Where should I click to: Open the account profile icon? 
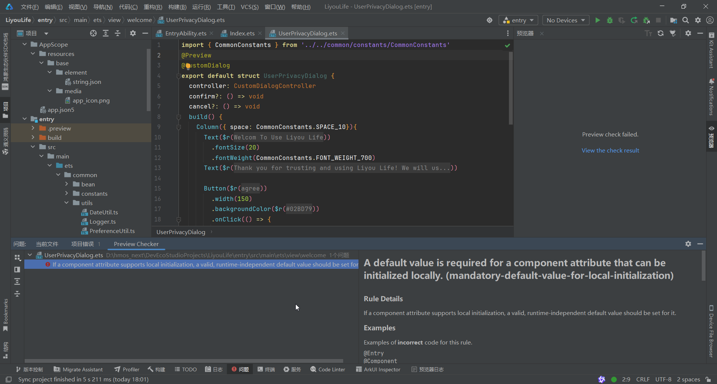point(710,20)
